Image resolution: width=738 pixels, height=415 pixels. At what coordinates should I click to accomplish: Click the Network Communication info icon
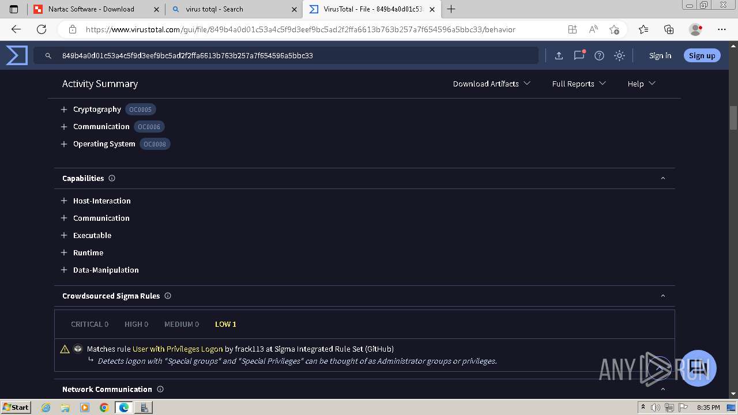[160, 389]
